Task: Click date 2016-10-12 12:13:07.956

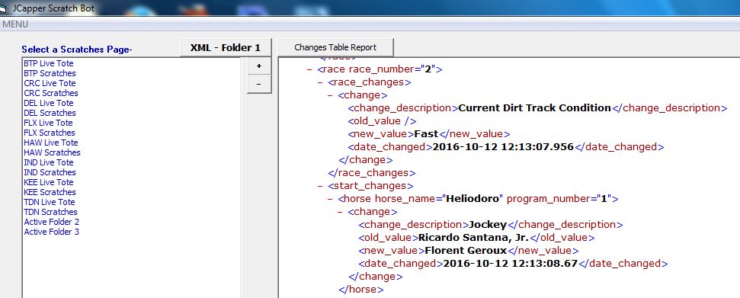Action: coord(503,147)
